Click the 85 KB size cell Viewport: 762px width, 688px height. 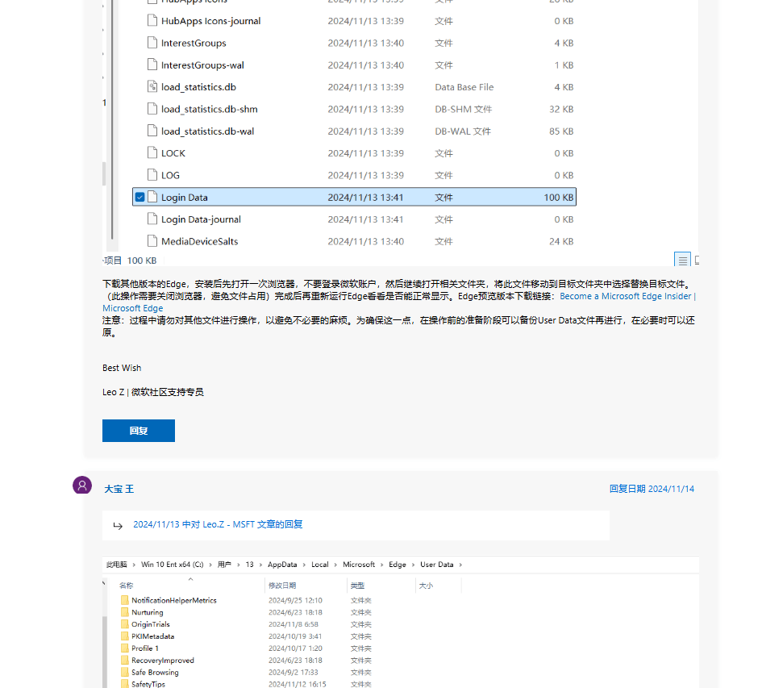pos(561,131)
